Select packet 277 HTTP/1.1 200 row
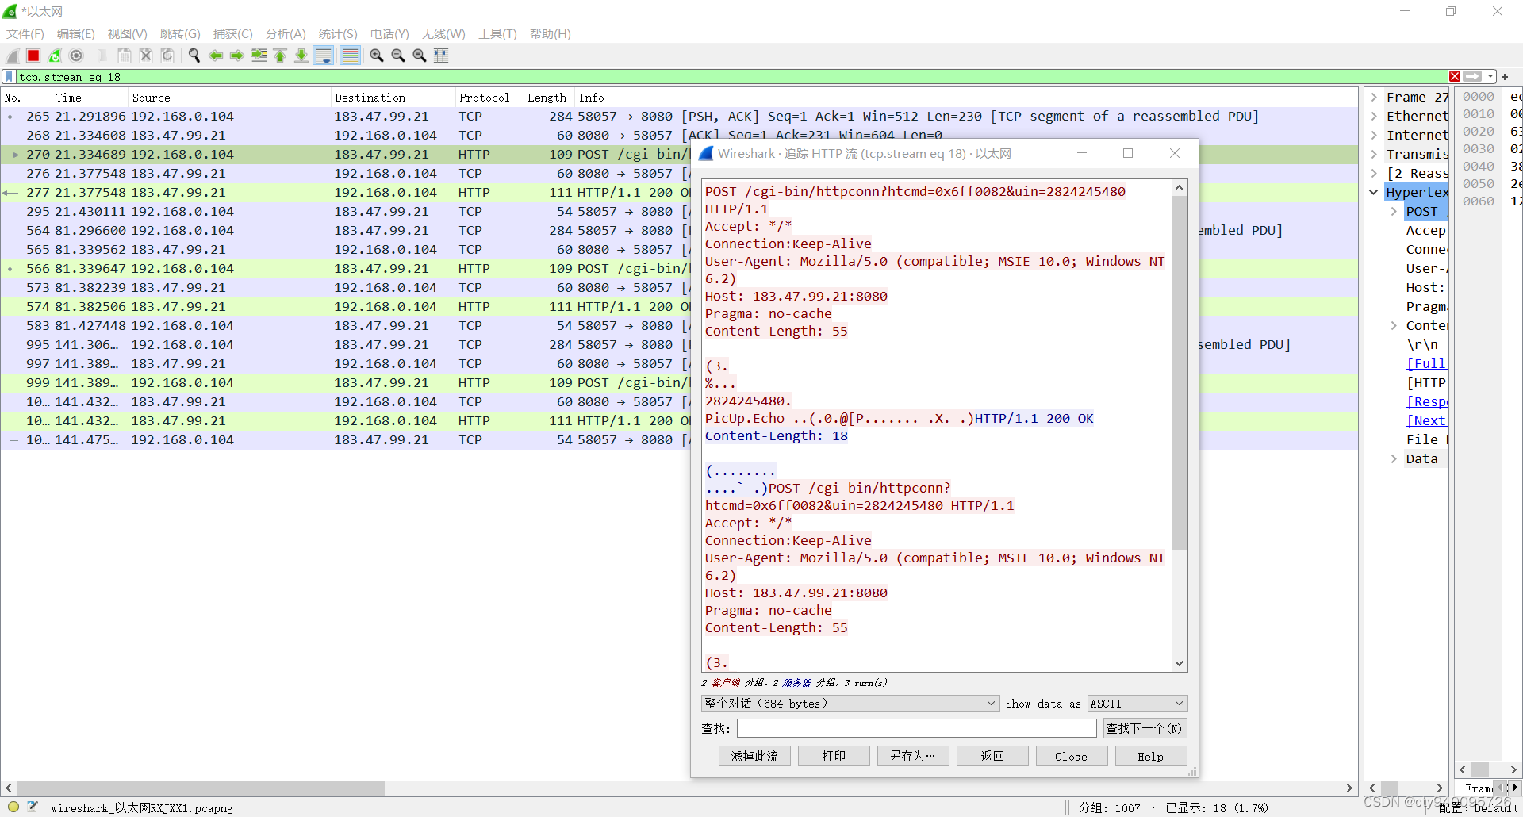Image resolution: width=1523 pixels, height=817 pixels. (679, 193)
